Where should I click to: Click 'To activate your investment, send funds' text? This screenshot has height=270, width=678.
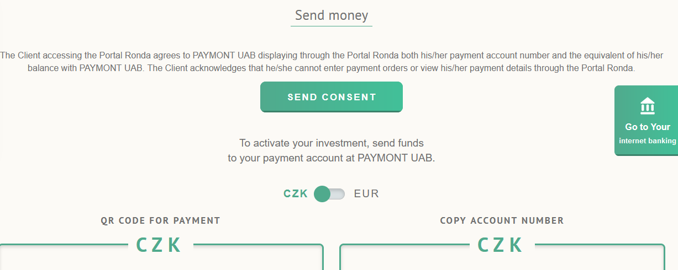pos(332,143)
